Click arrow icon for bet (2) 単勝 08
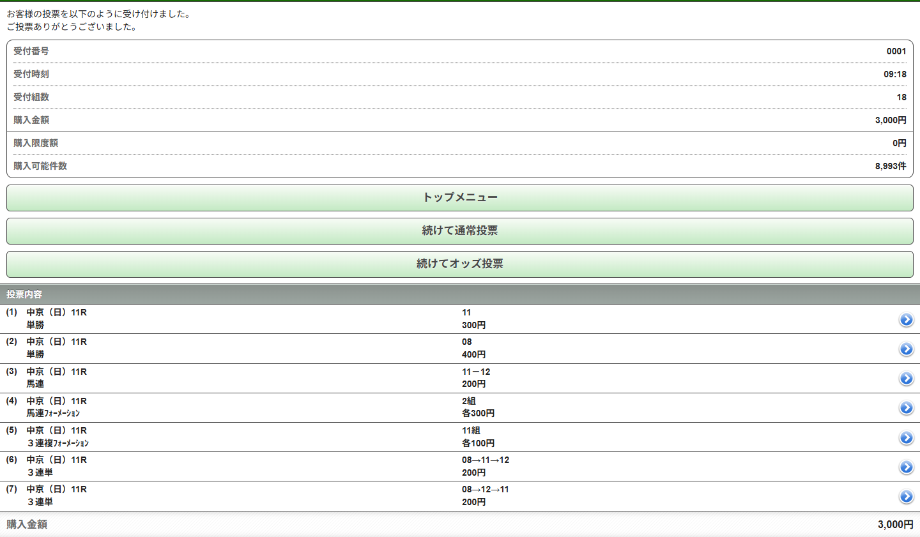Viewport: 920px width, 537px height. point(906,349)
